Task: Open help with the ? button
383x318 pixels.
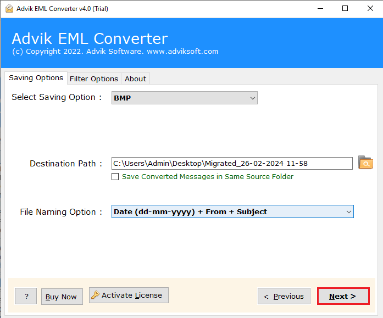Action: click(26, 296)
